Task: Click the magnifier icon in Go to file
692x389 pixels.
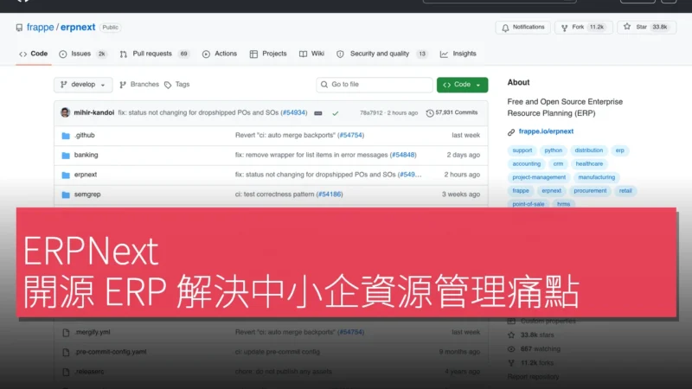Action: [324, 85]
